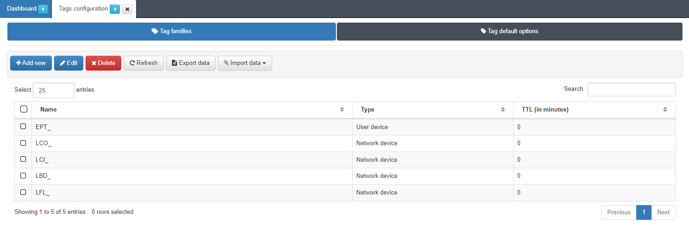Toggle the select-all checkbox in header

tap(24, 109)
